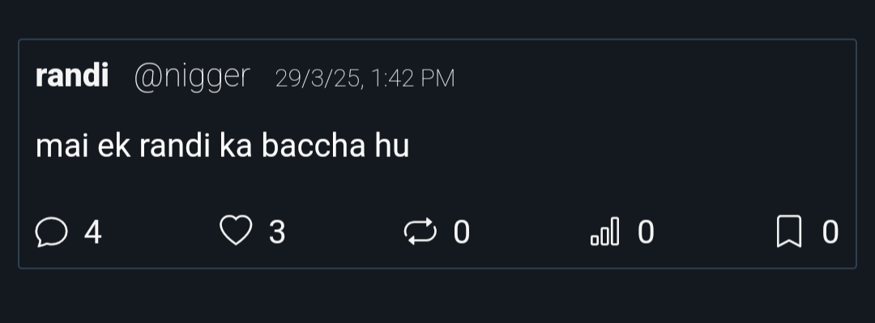Open the author's bold display name
Screen dimensions: 875x323
72,76
